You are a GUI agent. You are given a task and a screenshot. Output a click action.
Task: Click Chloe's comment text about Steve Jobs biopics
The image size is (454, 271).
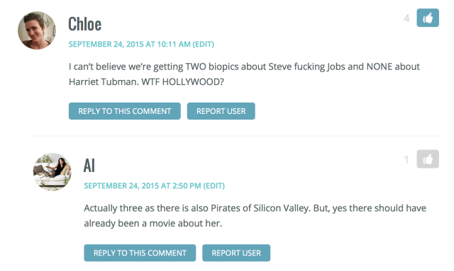pos(244,74)
